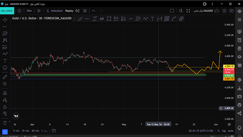This screenshot has height=137, width=243.
Task: Open the alerts alarm clock panel
Action: coord(239,40)
